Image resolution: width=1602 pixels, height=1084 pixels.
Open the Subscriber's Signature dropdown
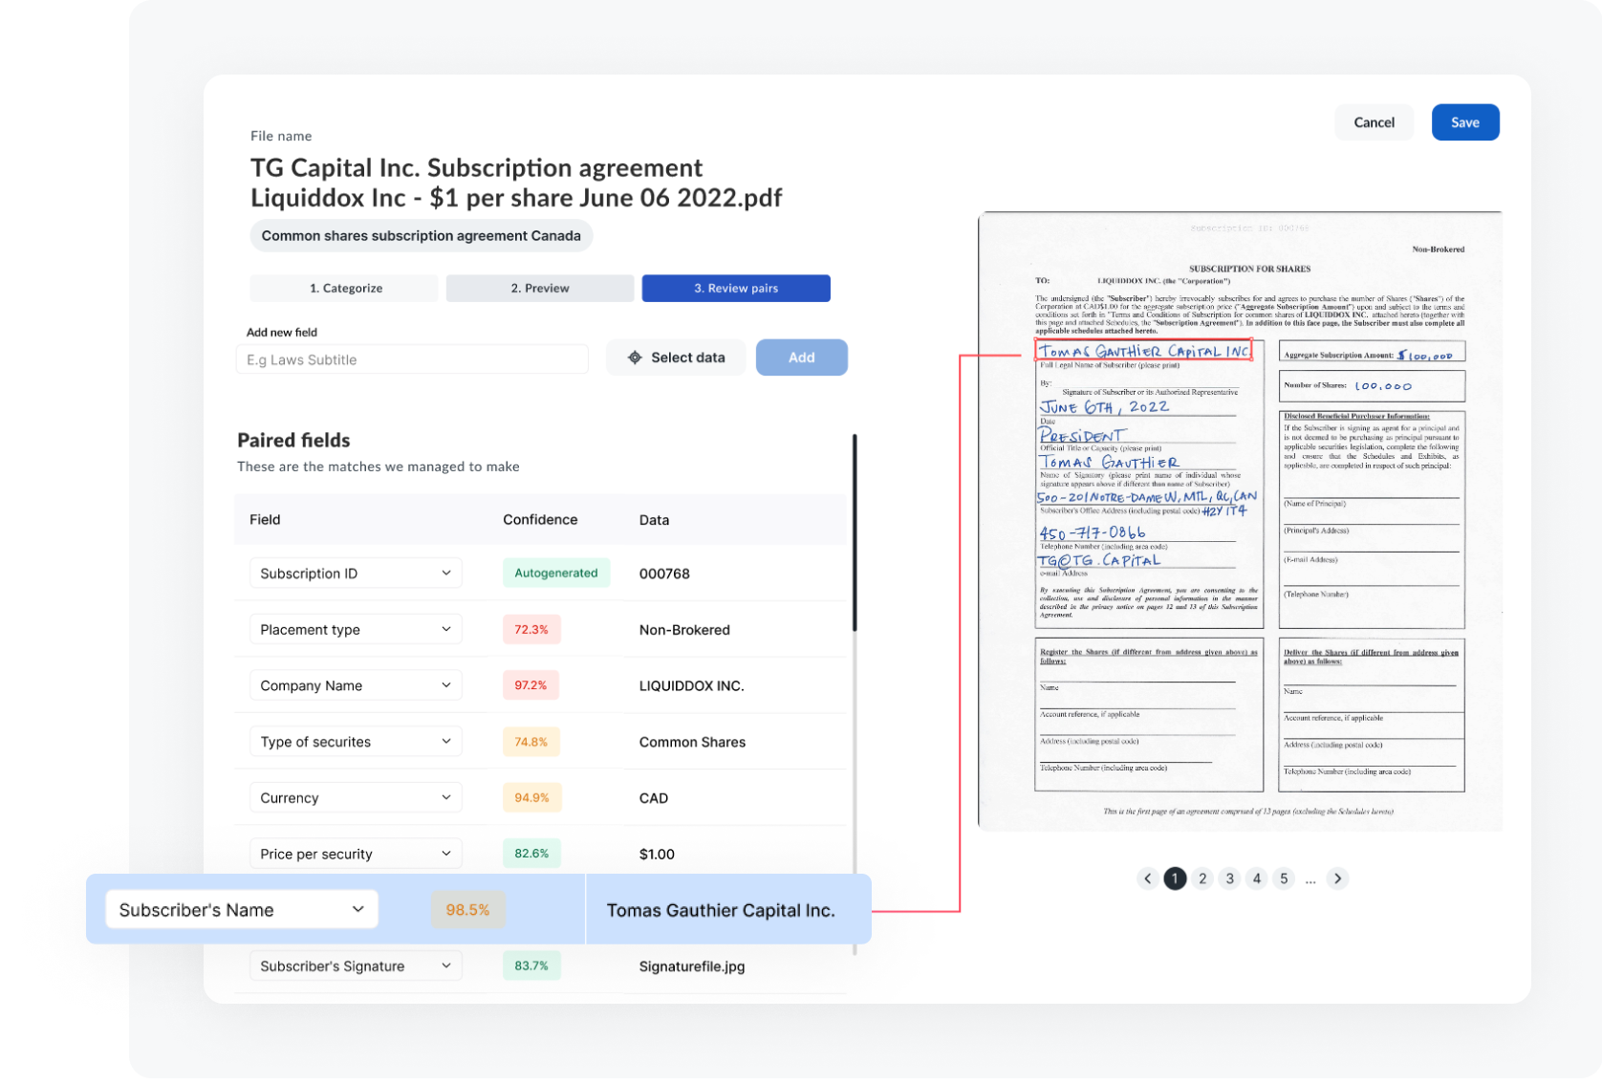coord(356,966)
